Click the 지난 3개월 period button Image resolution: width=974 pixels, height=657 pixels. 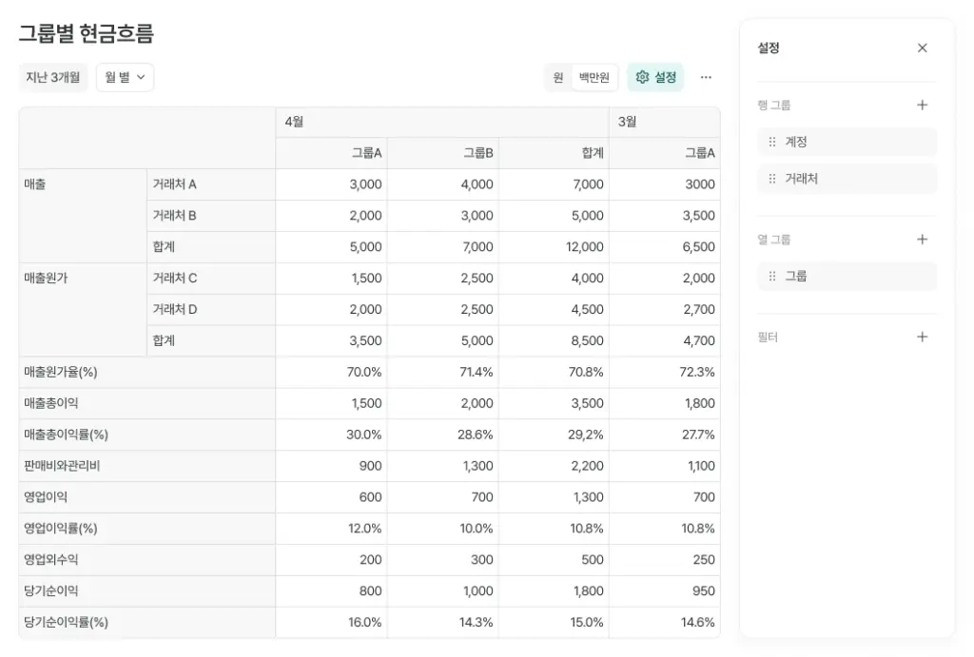[52, 77]
